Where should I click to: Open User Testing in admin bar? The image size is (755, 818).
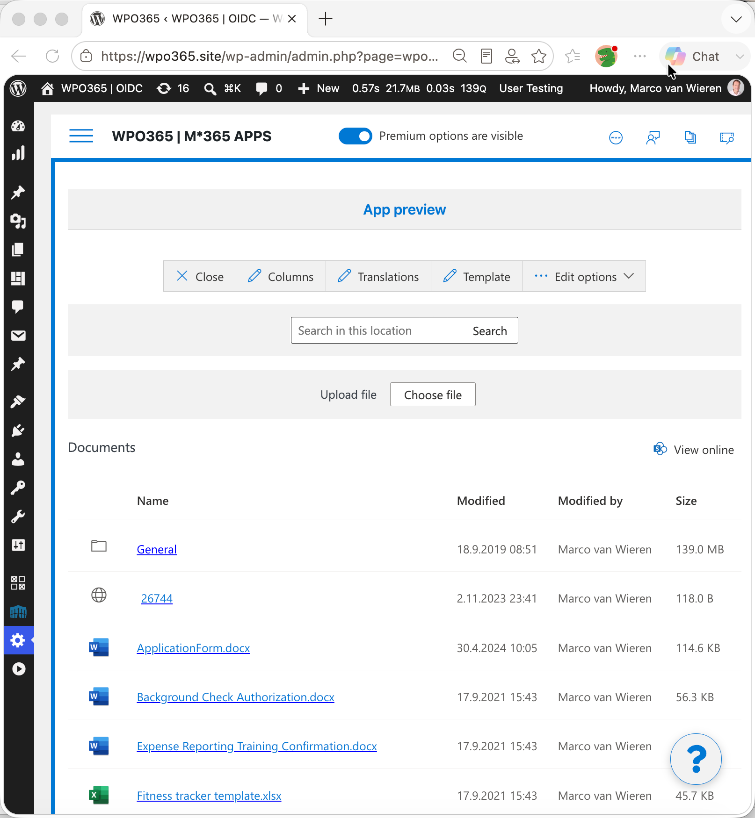pyautogui.click(x=531, y=88)
